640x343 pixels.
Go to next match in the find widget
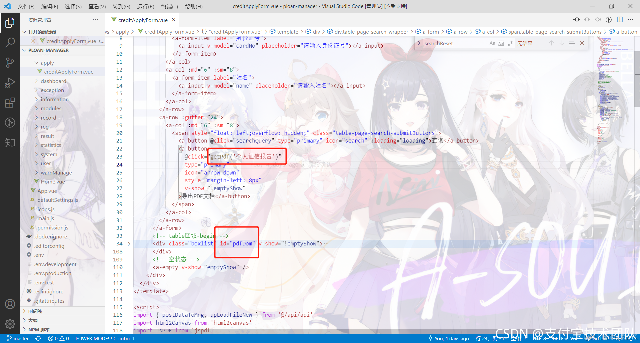562,43
